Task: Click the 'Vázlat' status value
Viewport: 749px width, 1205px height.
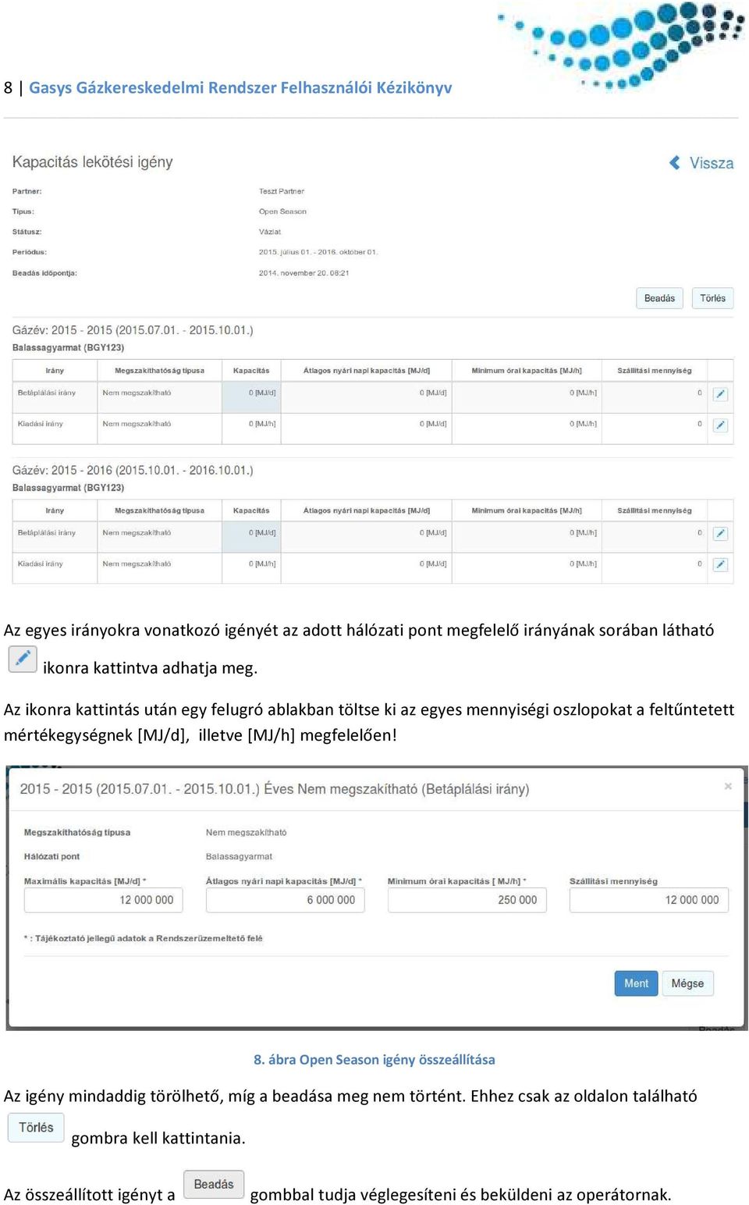Action: tap(270, 232)
